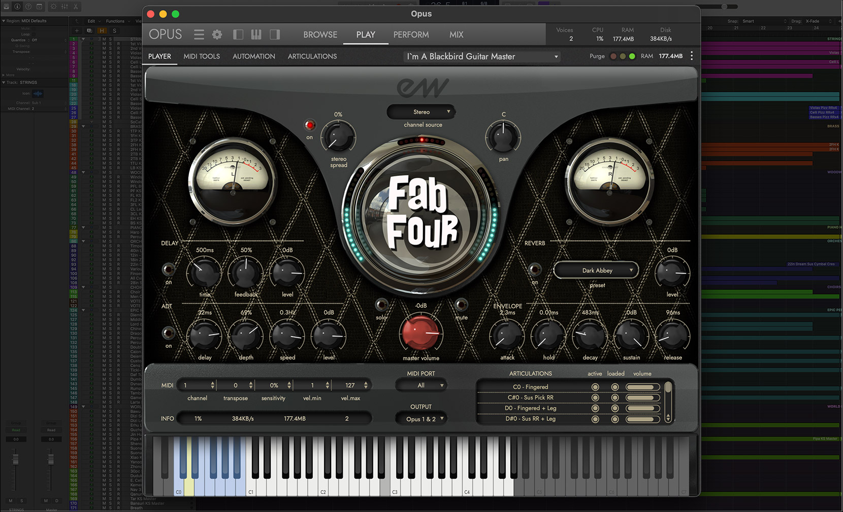Toggle the delay on switch
843x512 pixels.
click(x=168, y=269)
